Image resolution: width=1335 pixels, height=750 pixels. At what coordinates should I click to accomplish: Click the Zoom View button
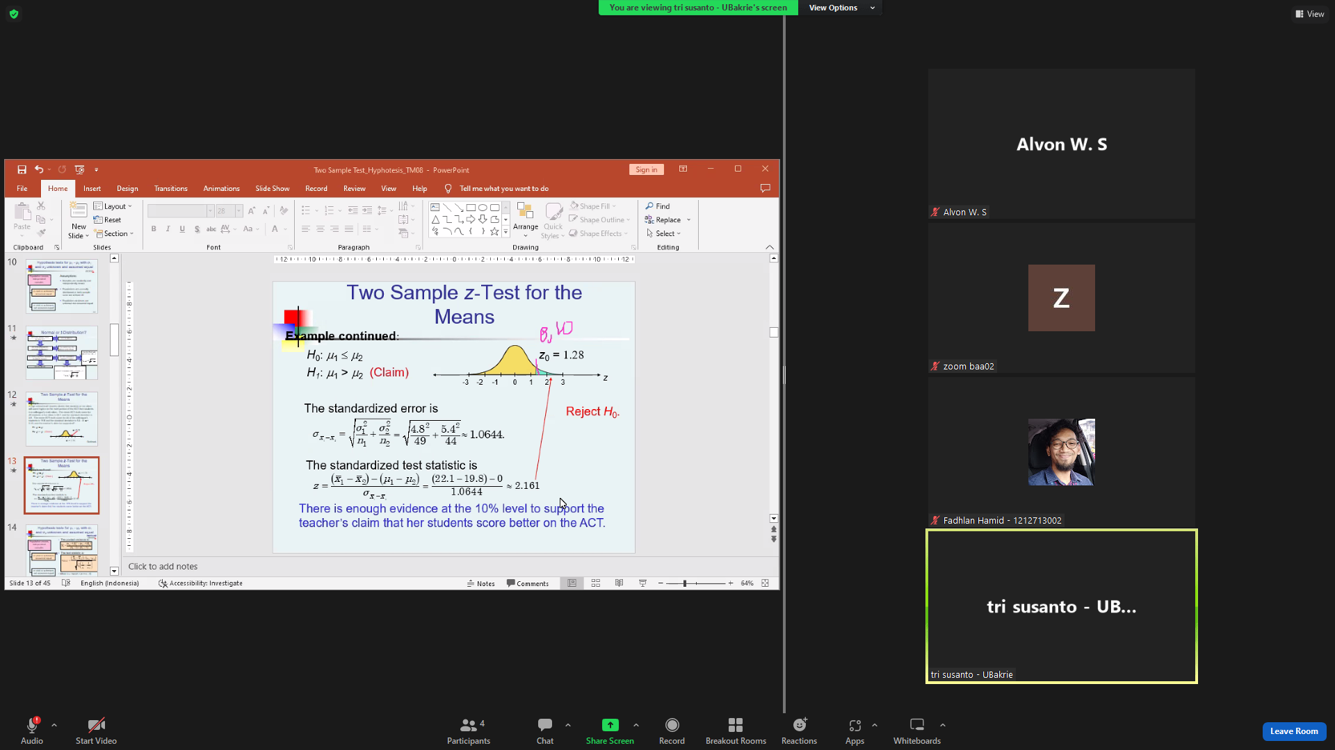(x=1310, y=14)
